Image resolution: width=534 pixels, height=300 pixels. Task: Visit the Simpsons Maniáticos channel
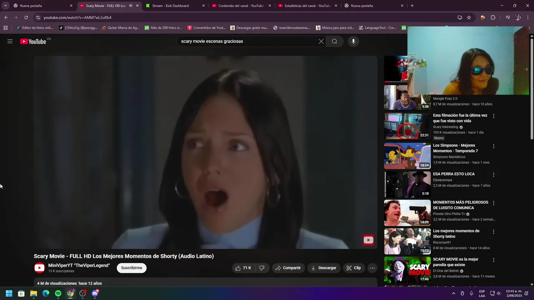click(449, 157)
